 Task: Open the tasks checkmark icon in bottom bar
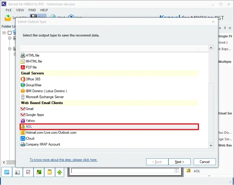pos(28,172)
